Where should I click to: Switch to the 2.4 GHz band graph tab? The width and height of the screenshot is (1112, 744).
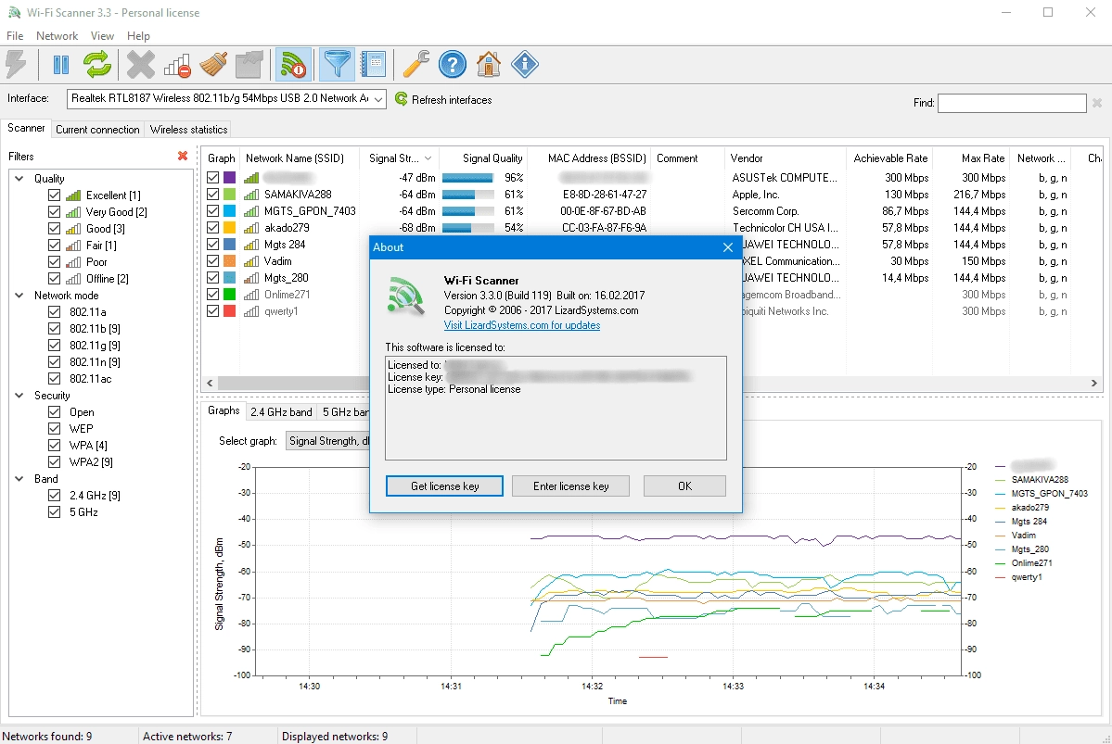281,411
